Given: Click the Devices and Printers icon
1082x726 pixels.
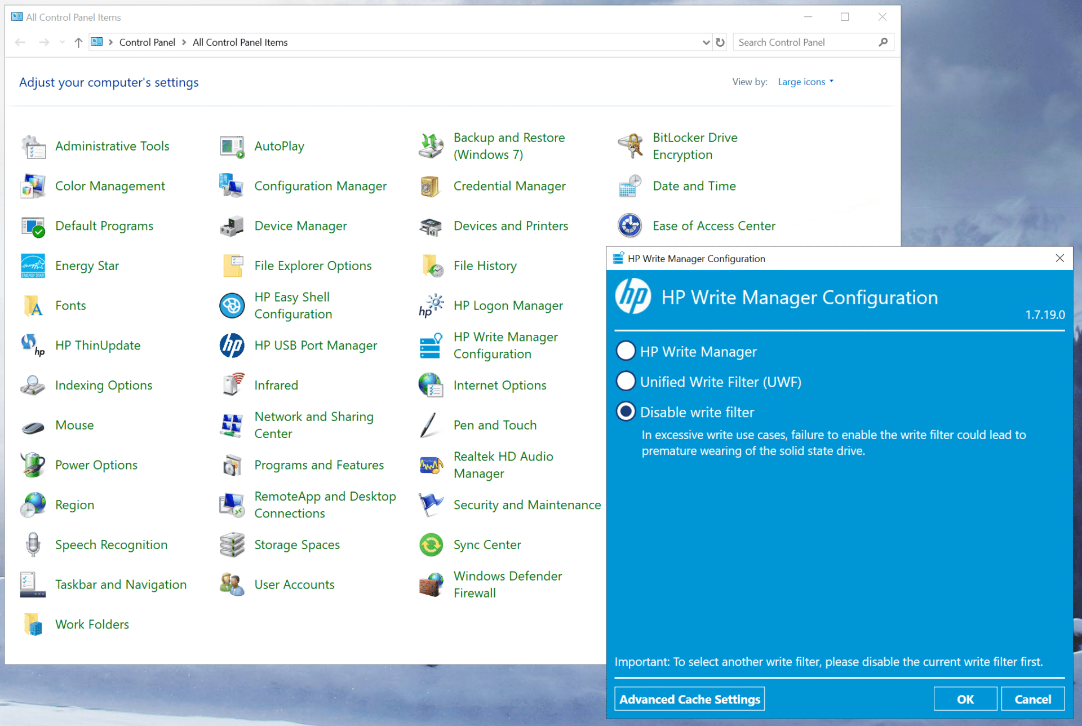Looking at the screenshot, I should 431,227.
